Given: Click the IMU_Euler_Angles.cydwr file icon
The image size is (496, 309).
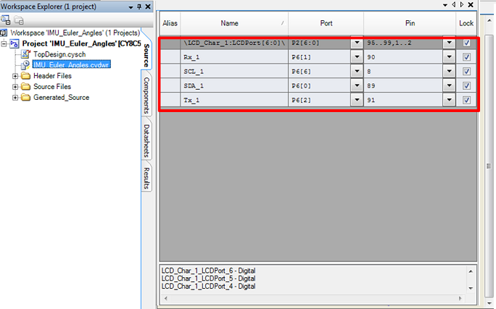Looking at the screenshot, I should (25, 64).
